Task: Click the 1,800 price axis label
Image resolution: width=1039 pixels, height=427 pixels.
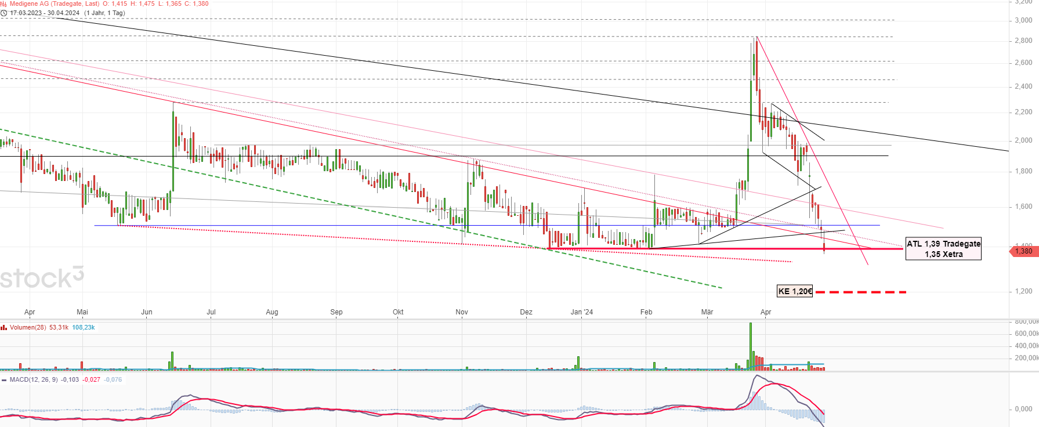Action: (1023, 171)
